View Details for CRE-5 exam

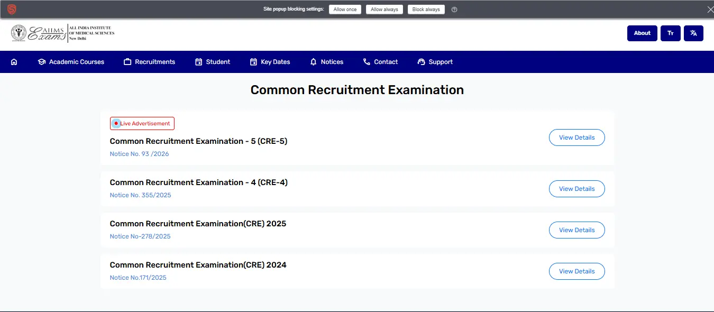pos(577,137)
